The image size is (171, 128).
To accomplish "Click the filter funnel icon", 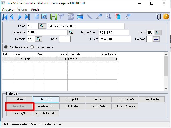I will (61, 17).
